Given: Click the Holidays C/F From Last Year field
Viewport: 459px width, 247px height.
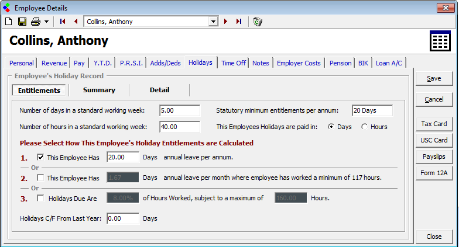Looking at the screenshot, I should click(123, 218).
